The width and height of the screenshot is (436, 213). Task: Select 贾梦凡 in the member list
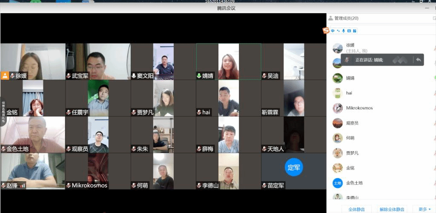[x=352, y=153]
